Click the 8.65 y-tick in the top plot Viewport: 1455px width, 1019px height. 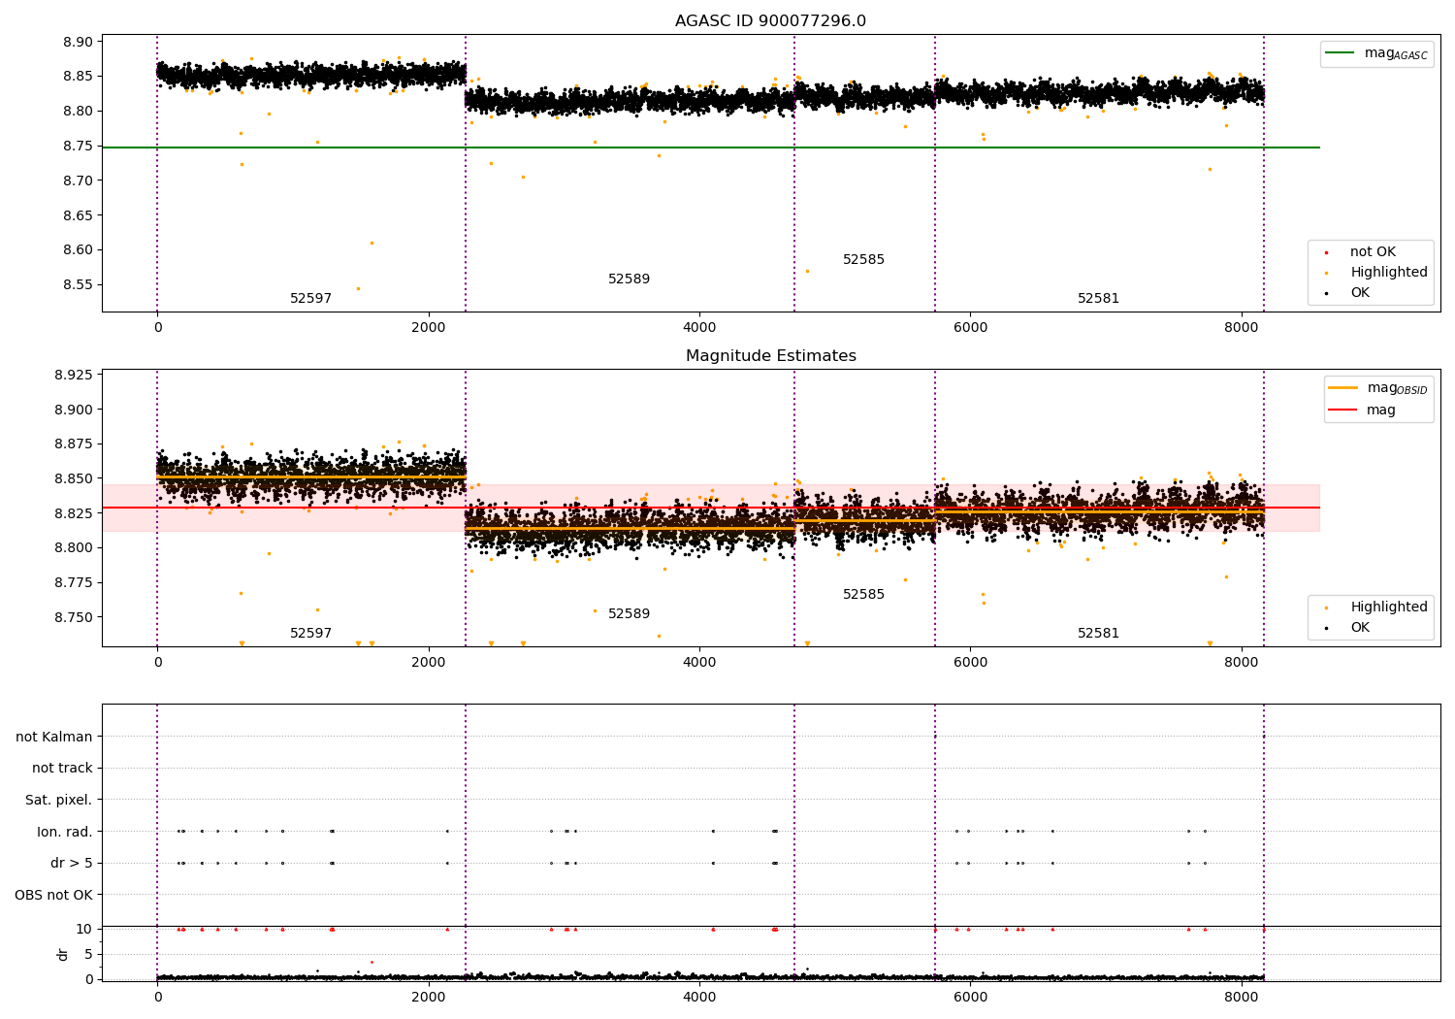coord(77,215)
